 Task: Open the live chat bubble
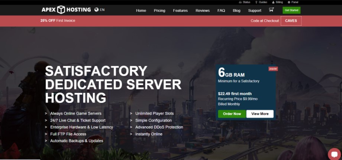334,154
